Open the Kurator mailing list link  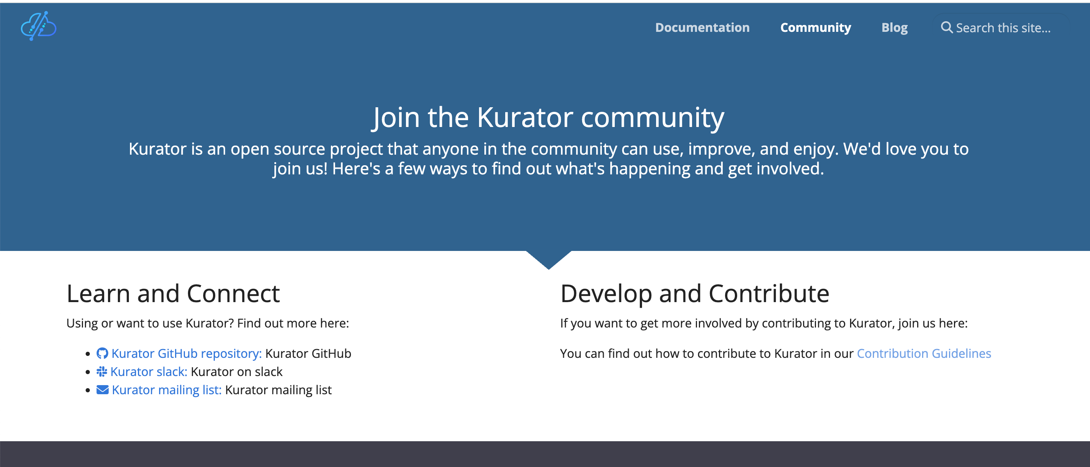pos(166,390)
